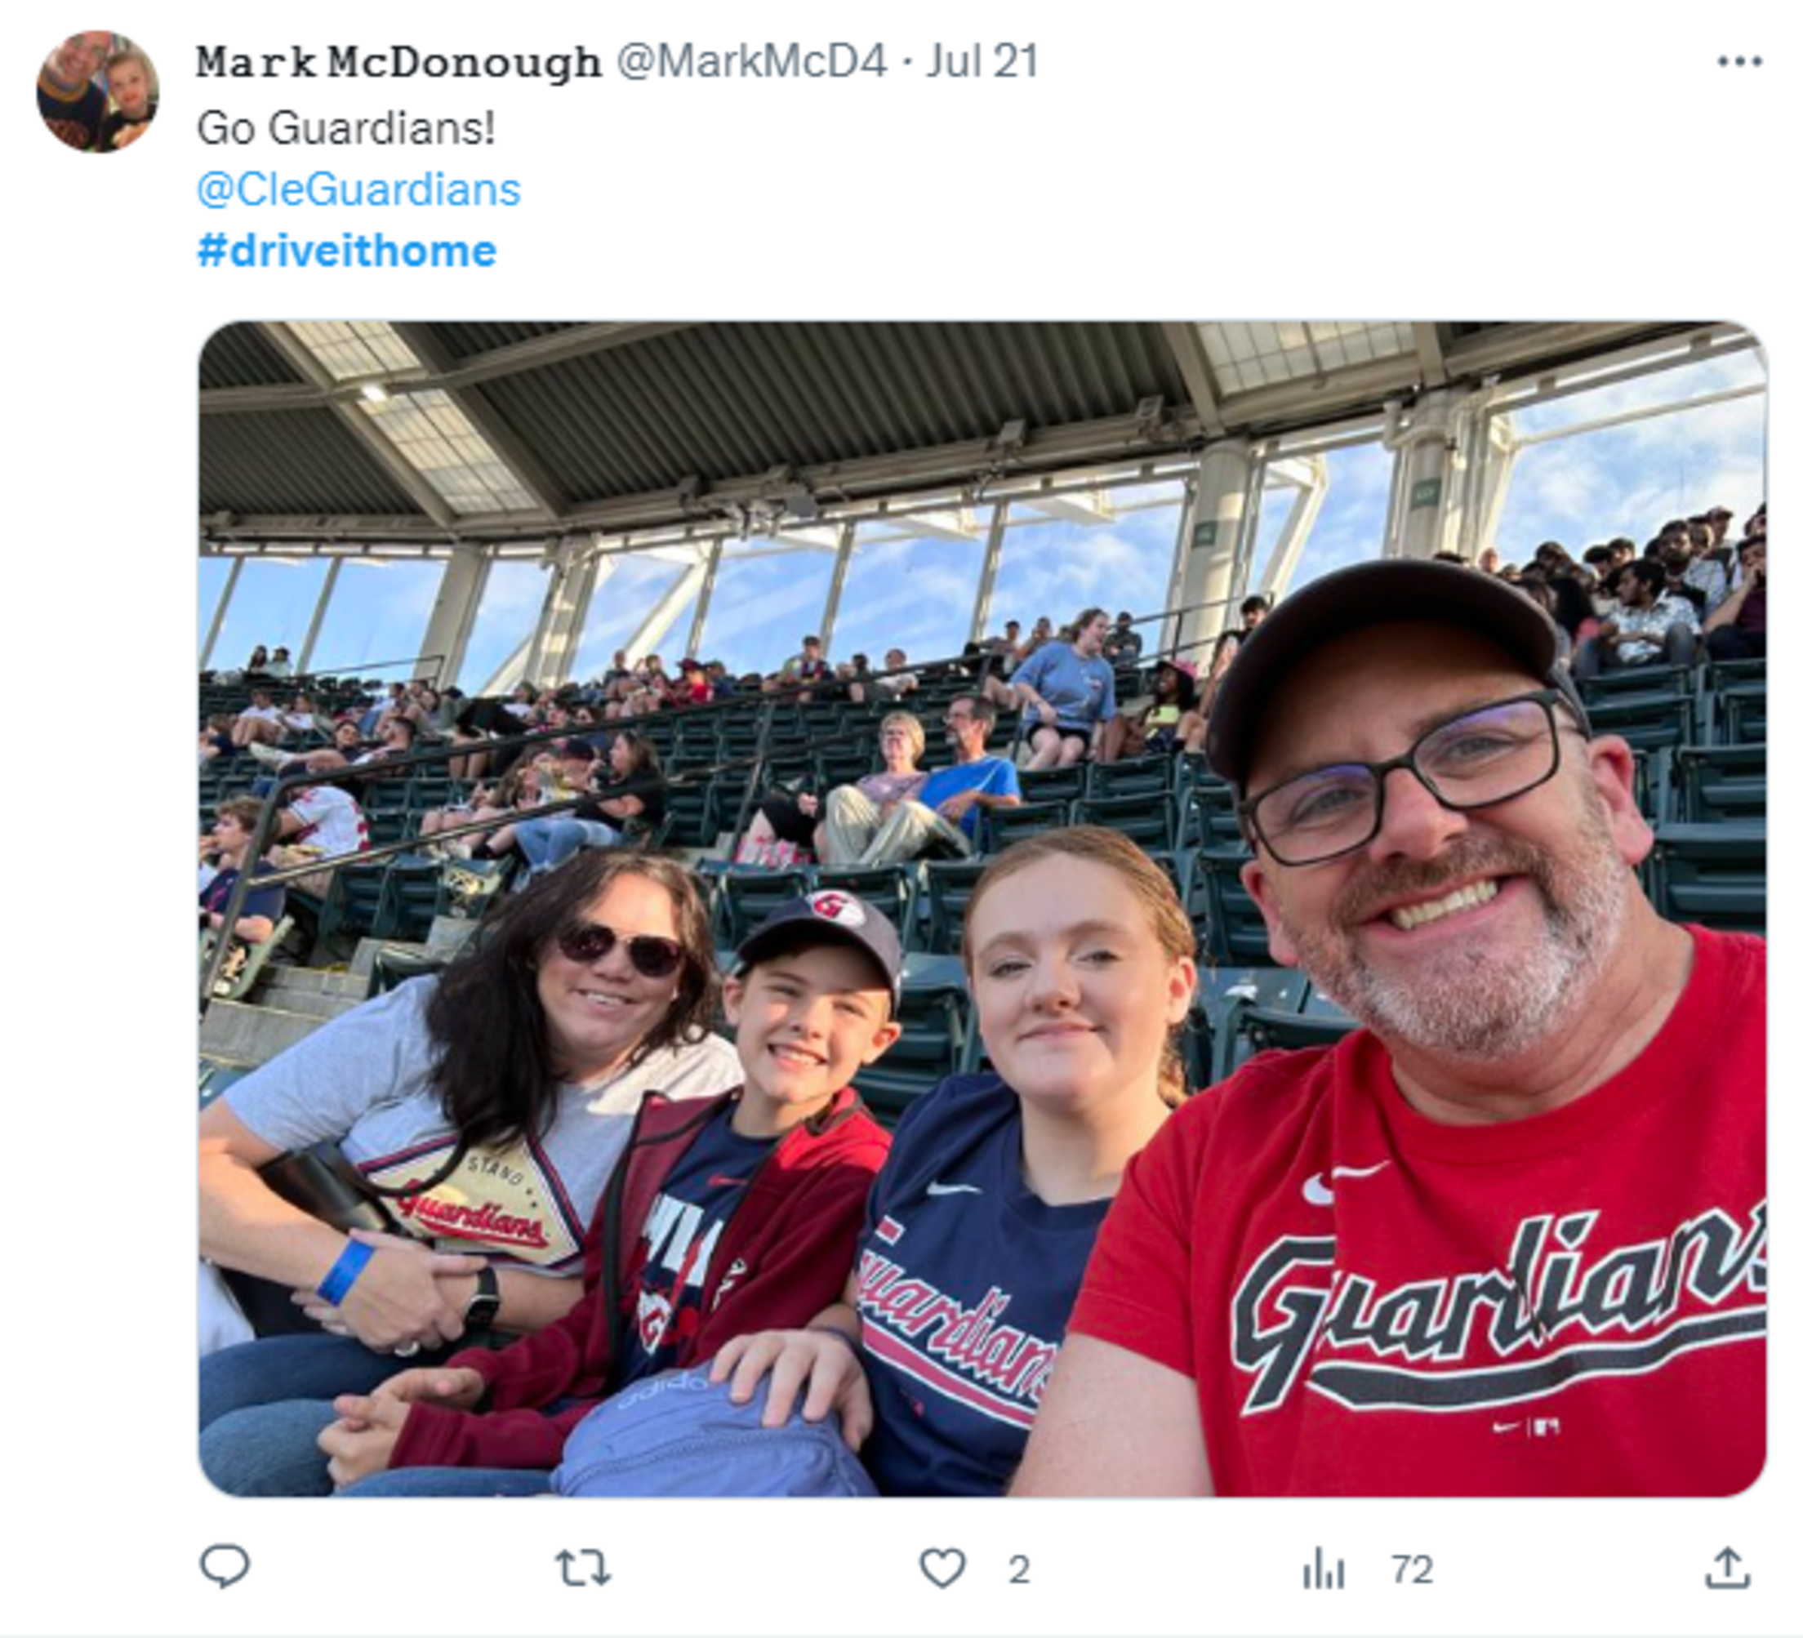The width and height of the screenshot is (1803, 1638).
Task: Open Mark McDonough's profile avatar
Action: 97,91
